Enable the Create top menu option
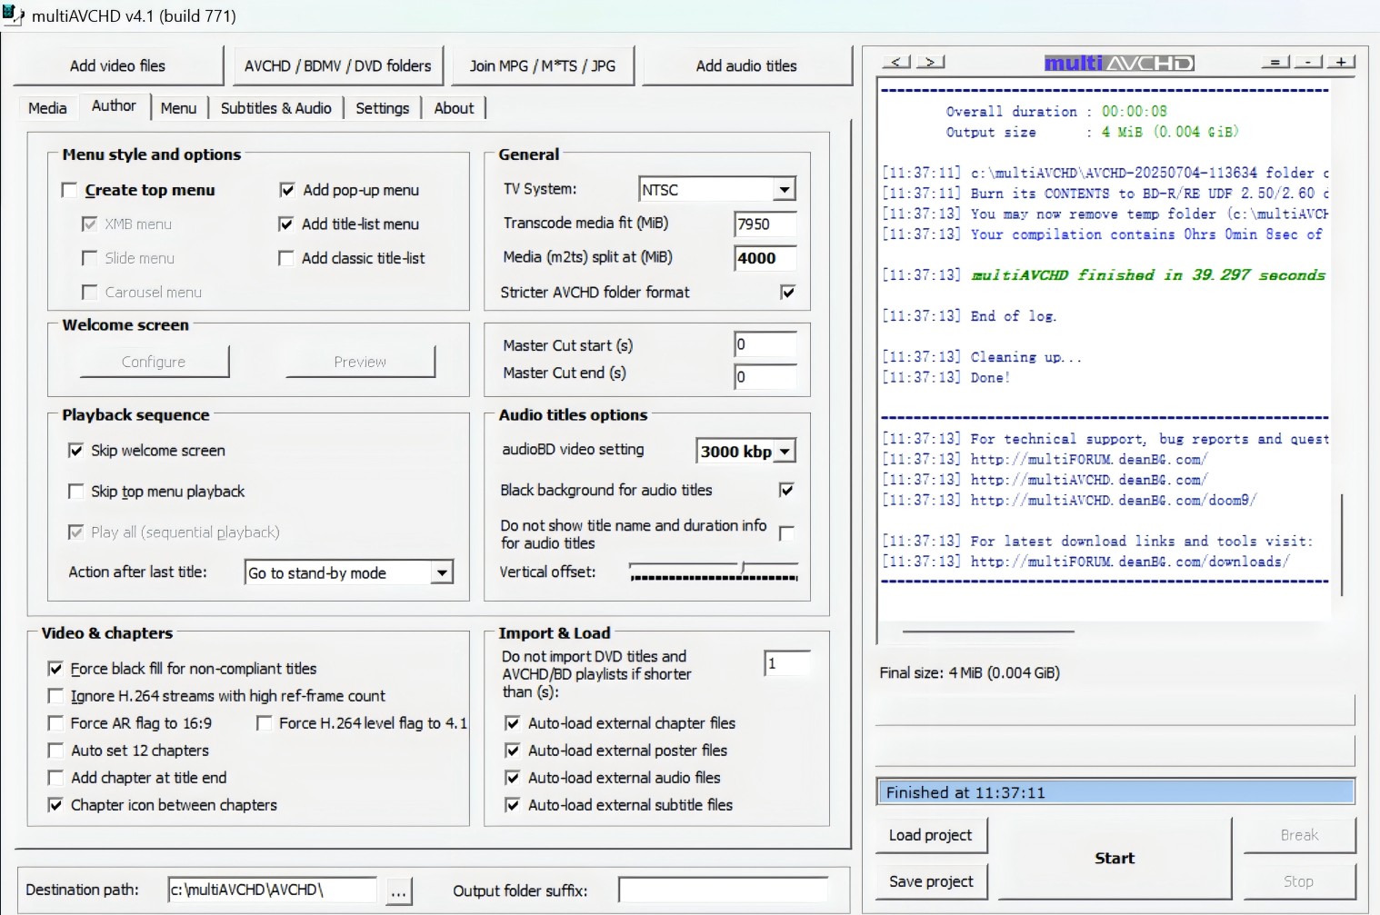The height and width of the screenshot is (915, 1380). click(x=70, y=189)
